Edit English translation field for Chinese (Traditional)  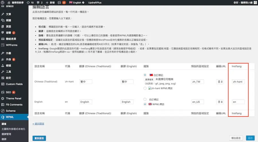coord(127,82)
